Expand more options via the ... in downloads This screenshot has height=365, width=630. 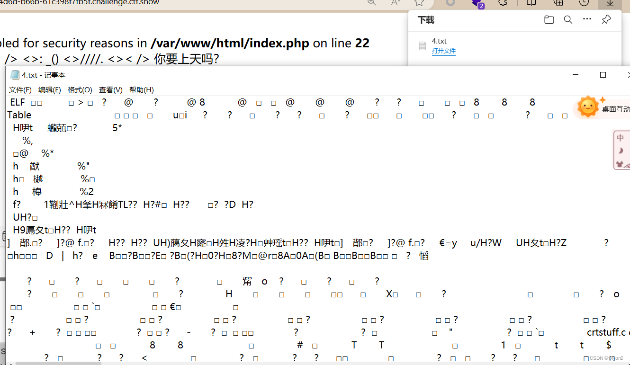(x=587, y=19)
